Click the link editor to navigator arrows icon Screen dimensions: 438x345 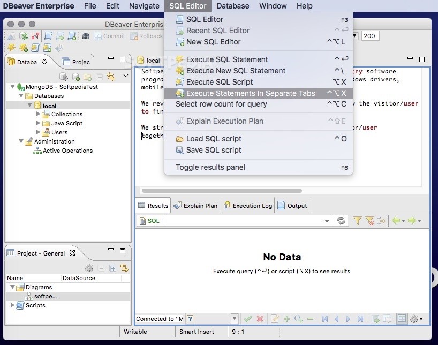[110, 77]
